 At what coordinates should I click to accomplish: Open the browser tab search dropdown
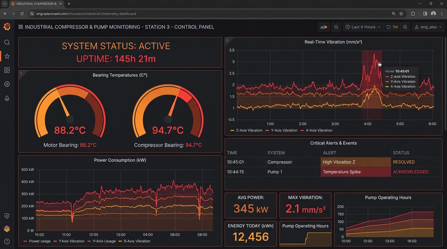(5, 4)
